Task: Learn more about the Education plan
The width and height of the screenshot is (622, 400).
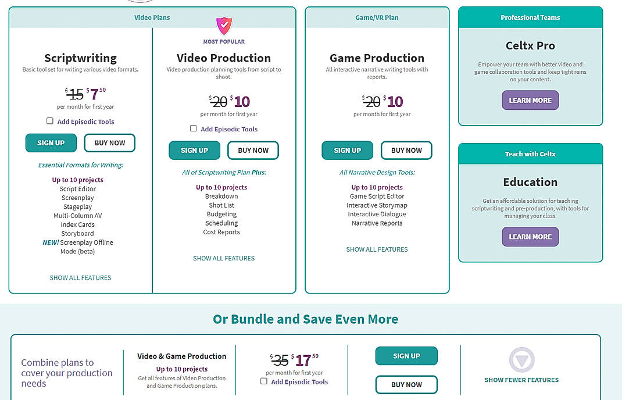Action: pos(530,237)
